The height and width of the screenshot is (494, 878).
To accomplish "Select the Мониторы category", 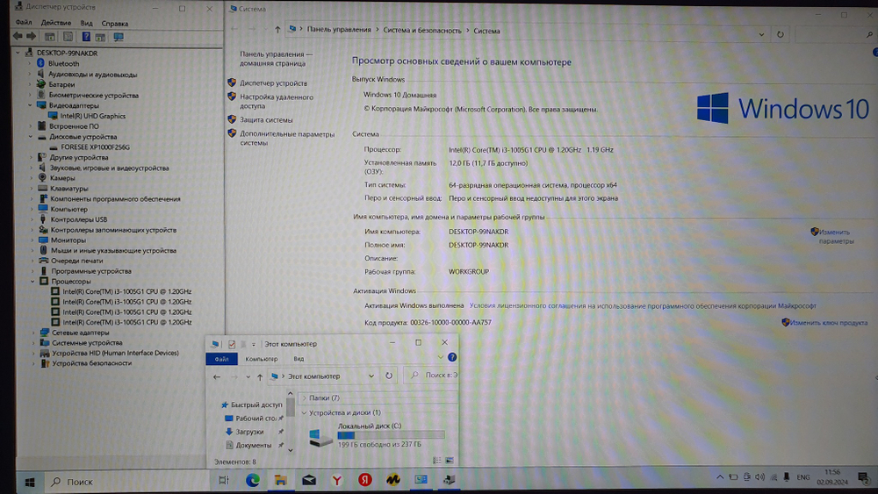I will pyautogui.click(x=68, y=240).
